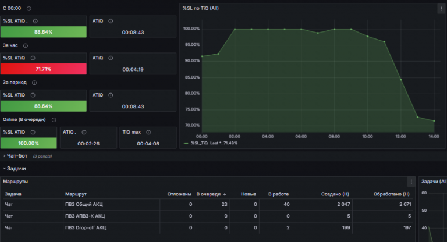Click value 40 in В работе column
Screen dimensions: 447x242
click(x=286, y=204)
